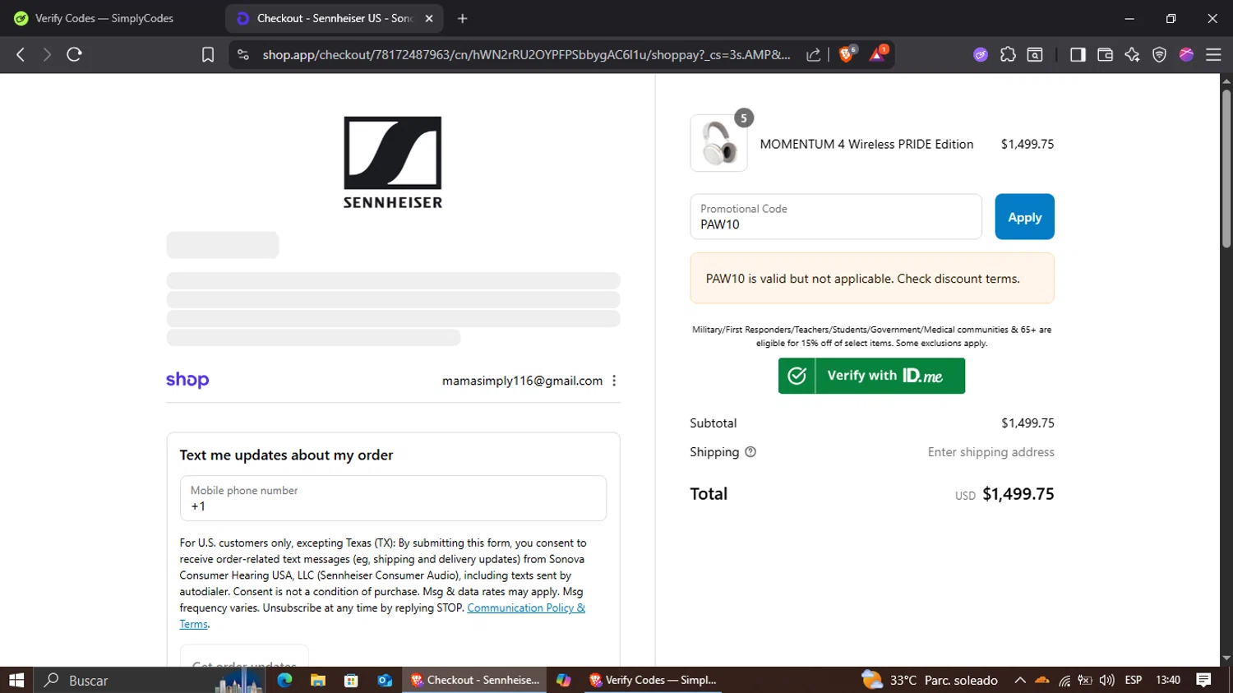
Task: View site information icon in address bar
Action: (242, 54)
